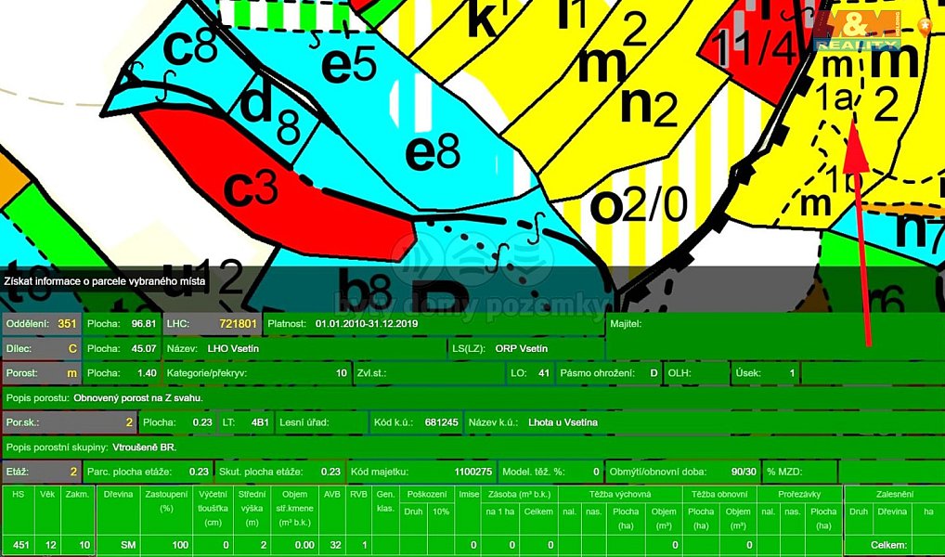Select the Porost value m
Image resolution: width=945 pixels, height=557 pixels.
(72, 373)
